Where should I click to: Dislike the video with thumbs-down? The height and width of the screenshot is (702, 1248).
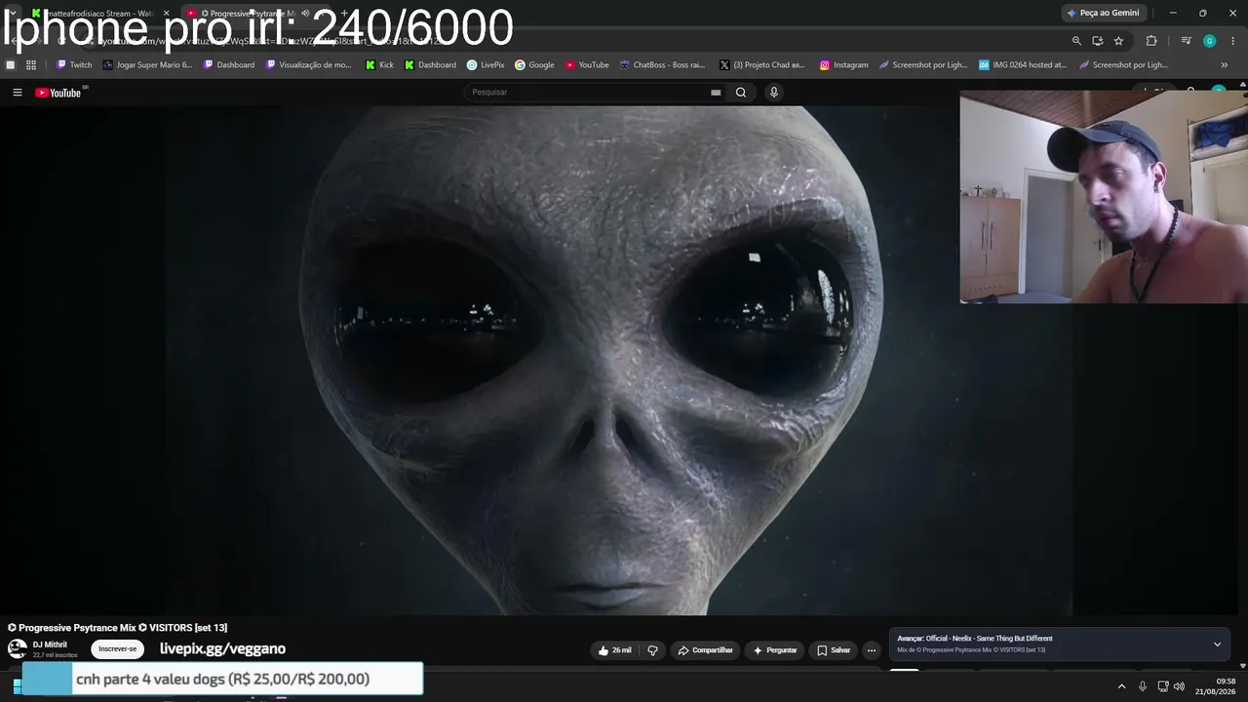coord(653,650)
